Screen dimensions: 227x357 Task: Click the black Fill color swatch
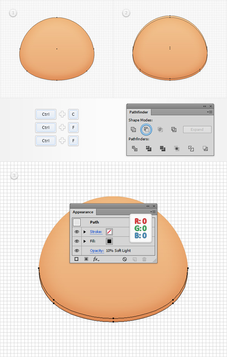coord(109,241)
